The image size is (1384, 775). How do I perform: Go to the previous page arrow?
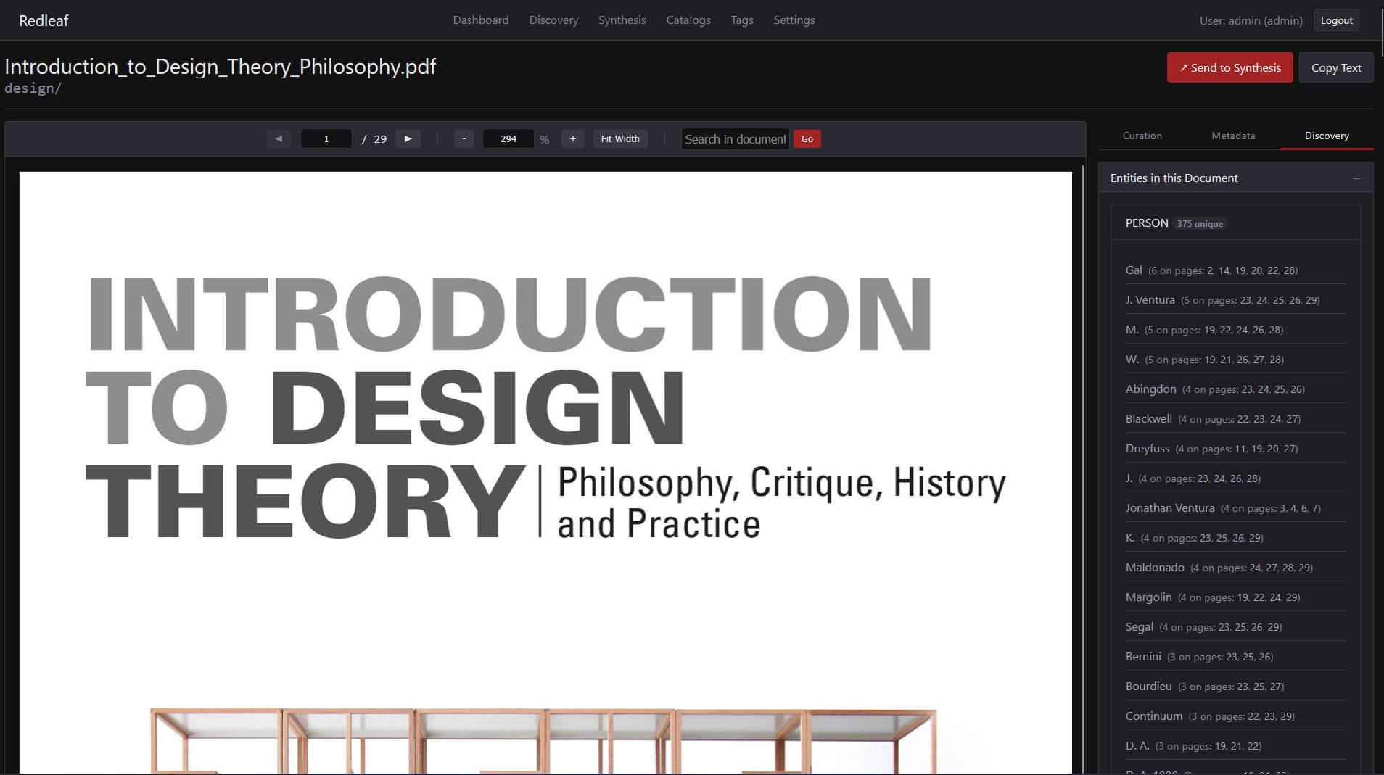pos(279,138)
